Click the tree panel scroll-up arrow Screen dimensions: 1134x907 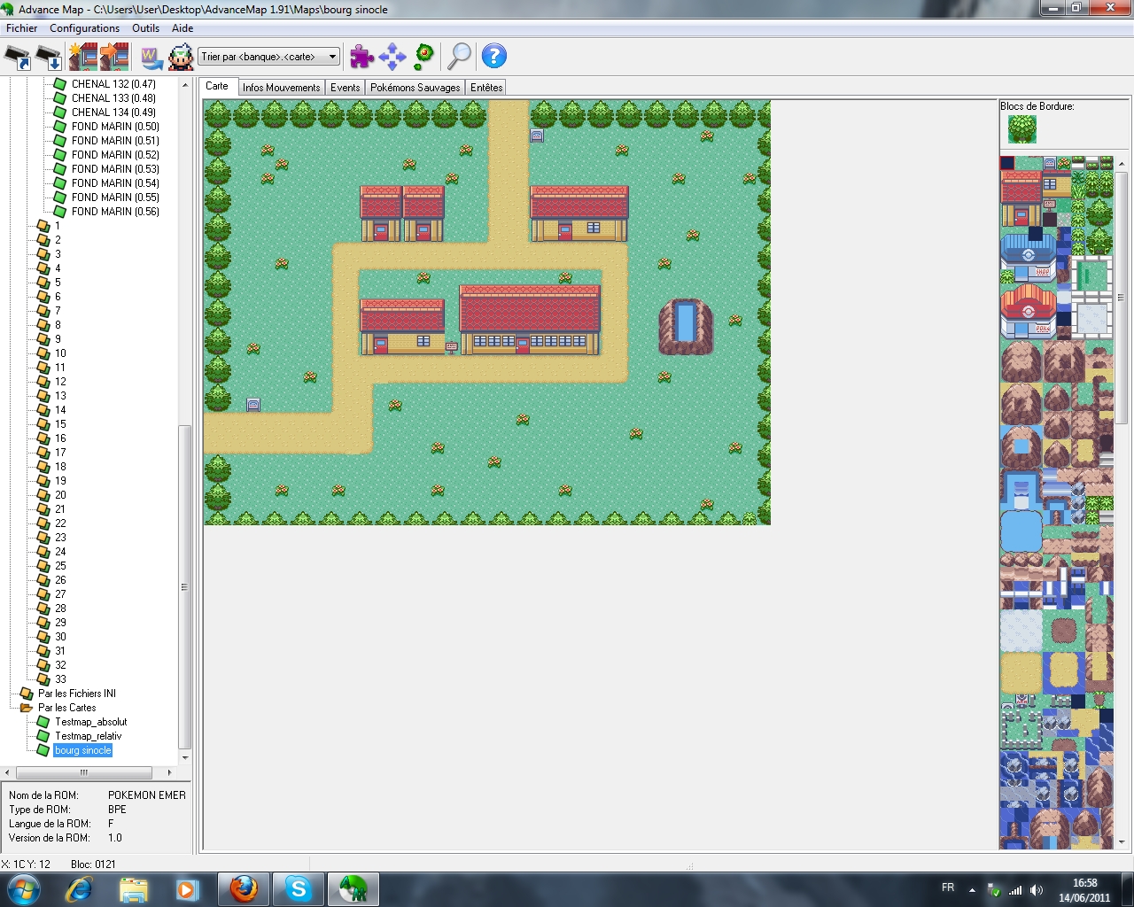[x=185, y=85]
